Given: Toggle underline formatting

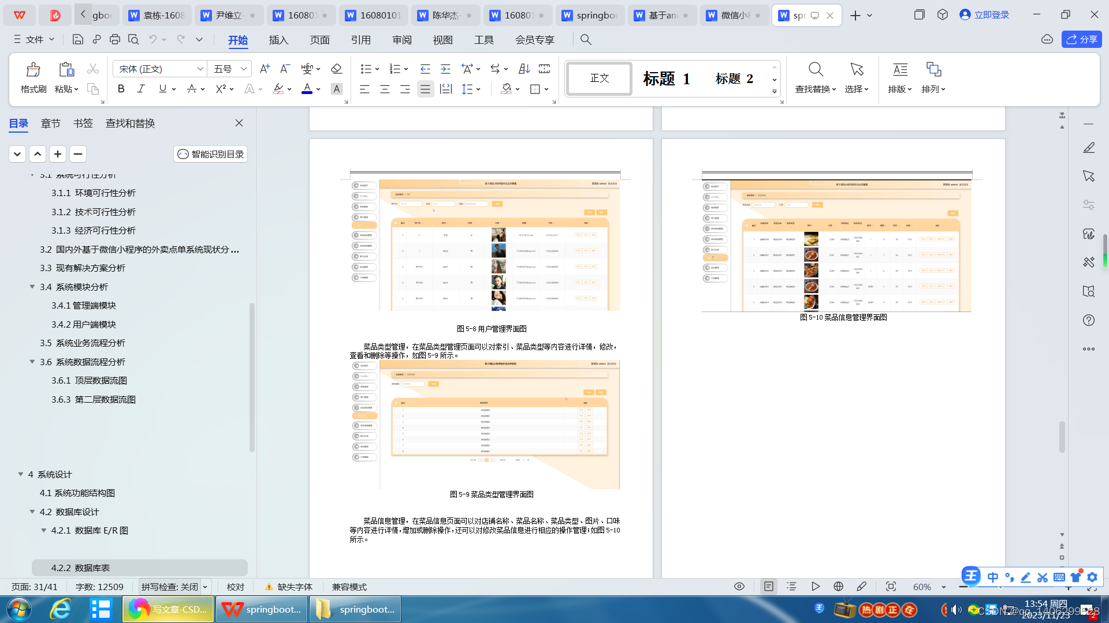Looking at the screenshot, I should click(x=162, y=89).
